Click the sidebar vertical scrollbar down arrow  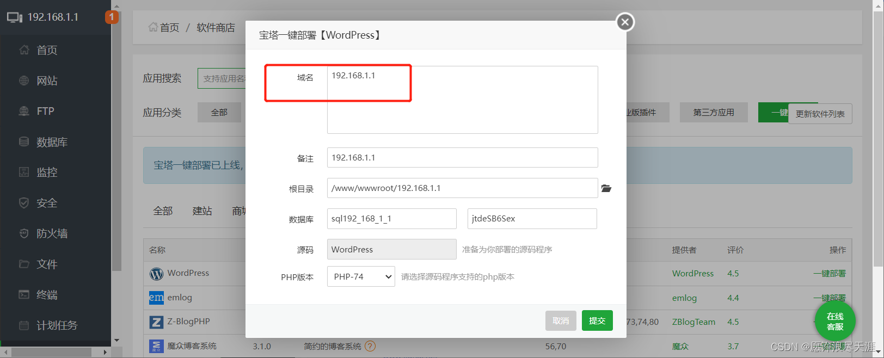tap(116, 341)
